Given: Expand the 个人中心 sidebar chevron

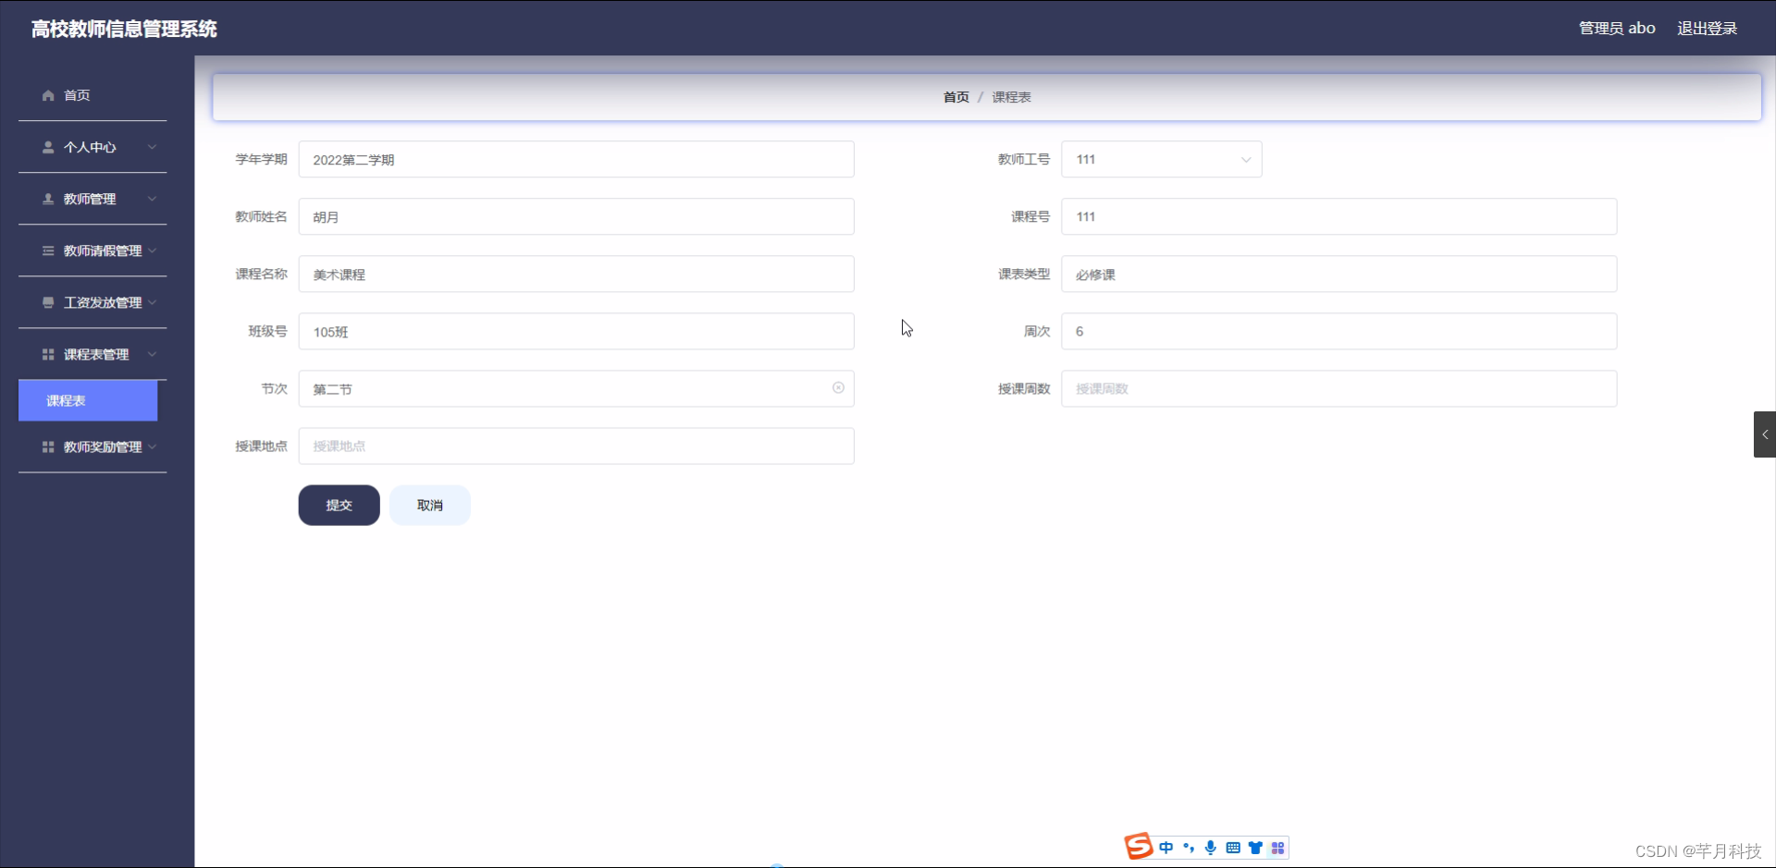Looking at the screenshot, I should [x=153, y=147].
